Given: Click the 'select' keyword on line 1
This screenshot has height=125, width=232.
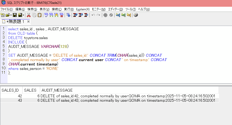Looking at the screenshot, I should point(13,29).
